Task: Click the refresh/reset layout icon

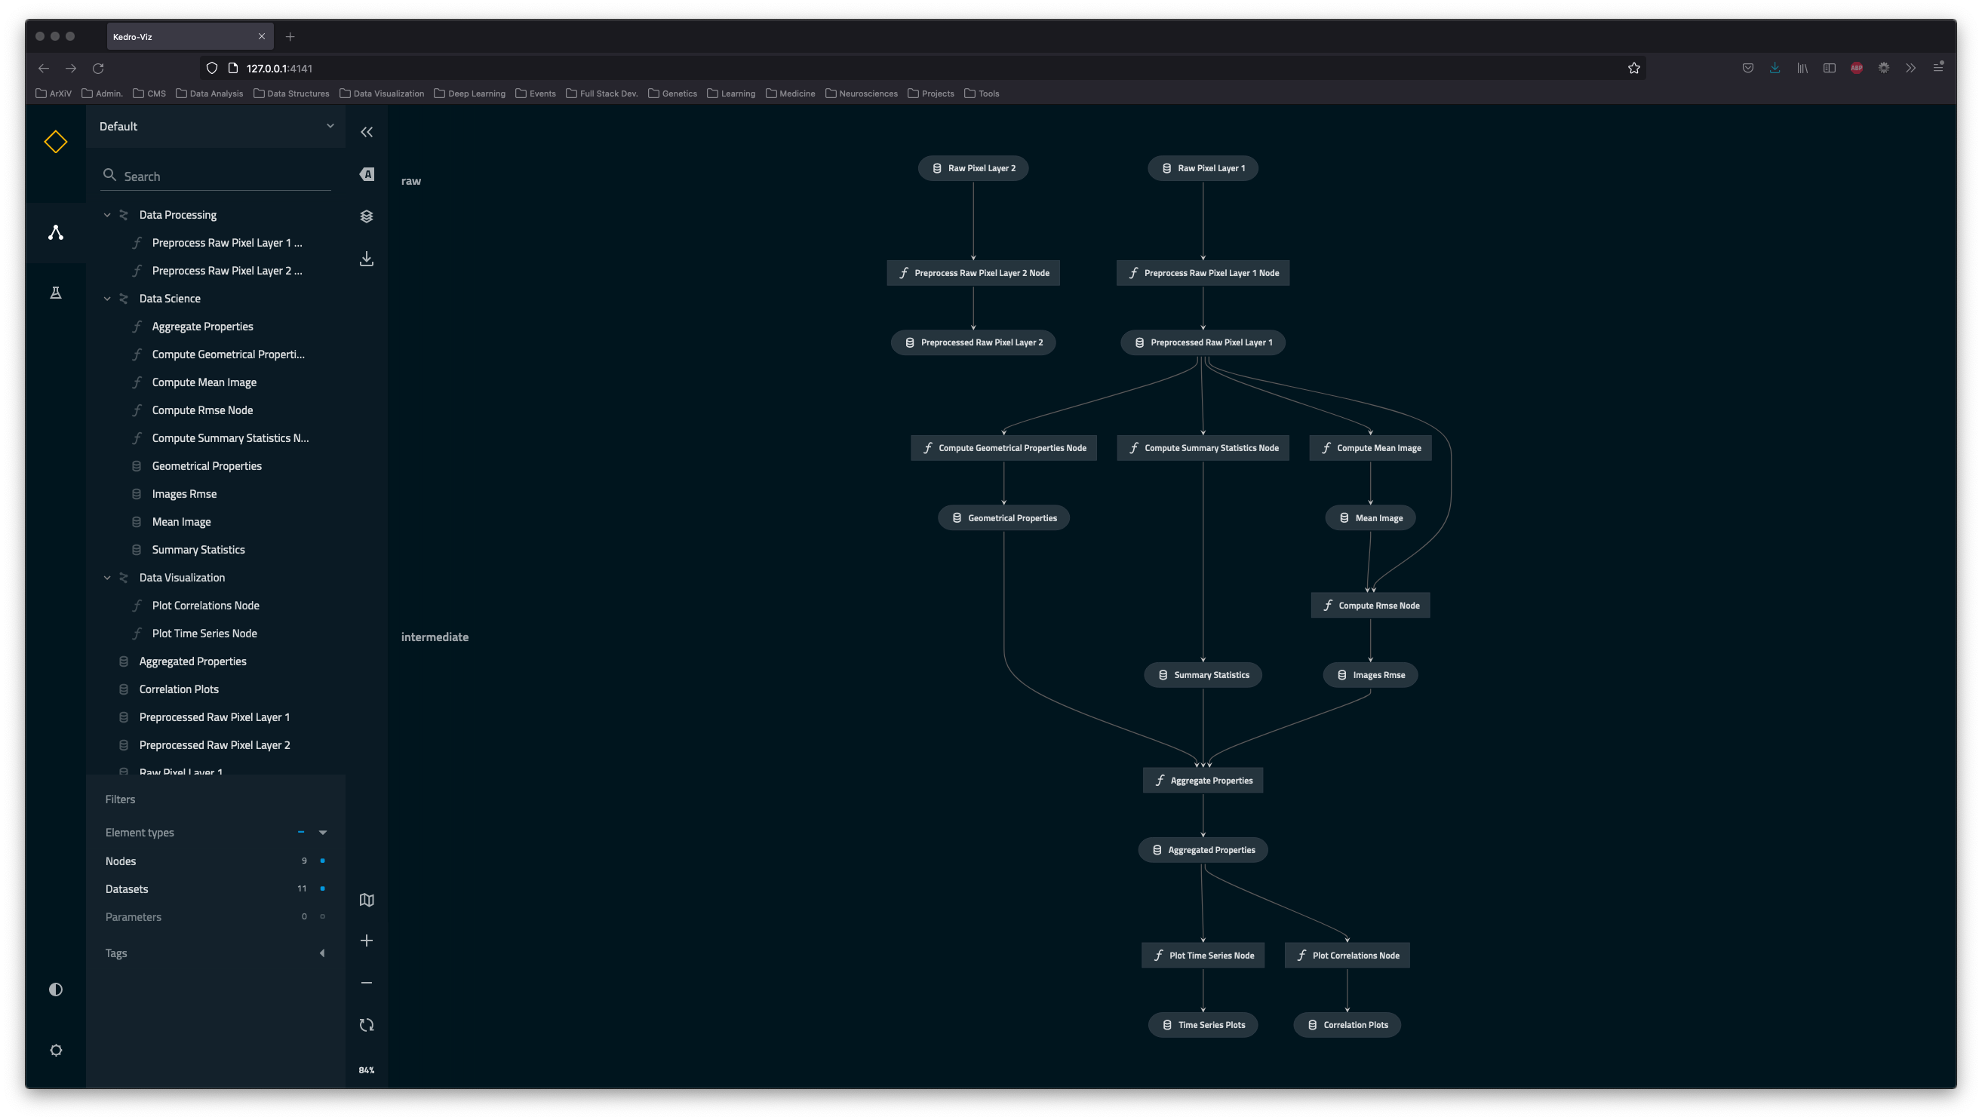Action: tap(366, 1025)
